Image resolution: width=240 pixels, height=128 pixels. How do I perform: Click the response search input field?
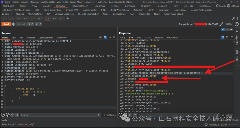[x=179, y=115]
